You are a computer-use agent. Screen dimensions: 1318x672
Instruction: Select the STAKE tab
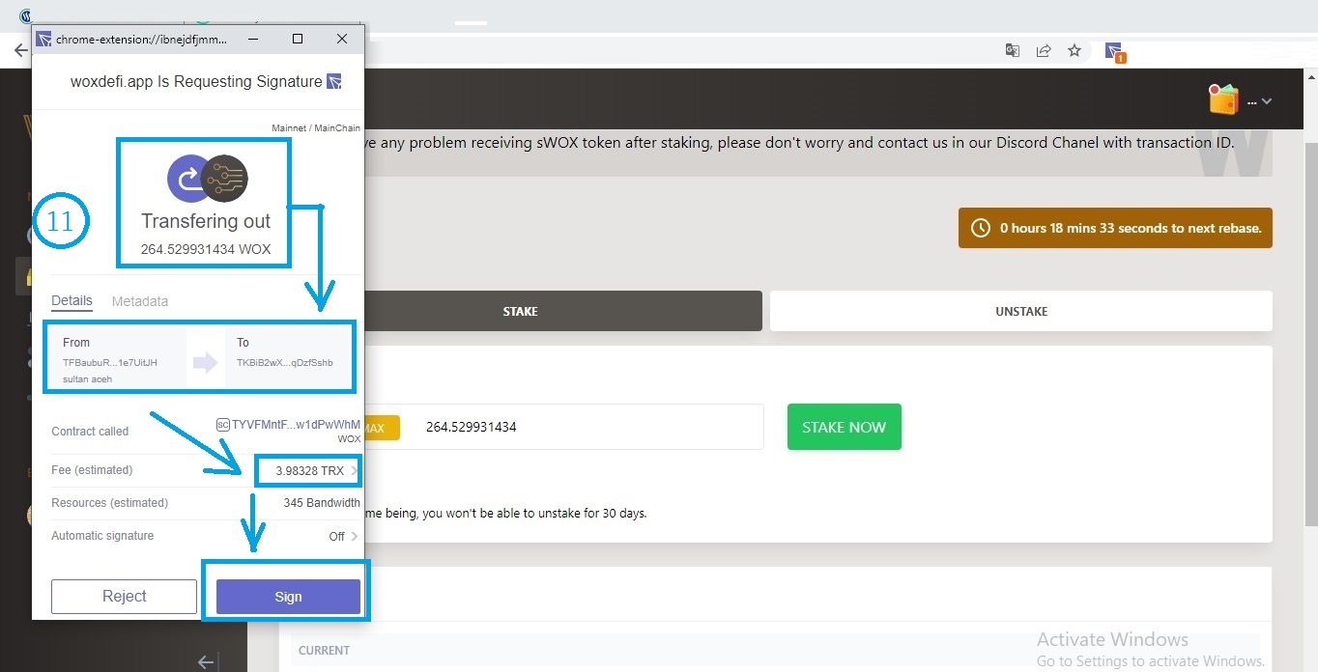tap(521, 312)
